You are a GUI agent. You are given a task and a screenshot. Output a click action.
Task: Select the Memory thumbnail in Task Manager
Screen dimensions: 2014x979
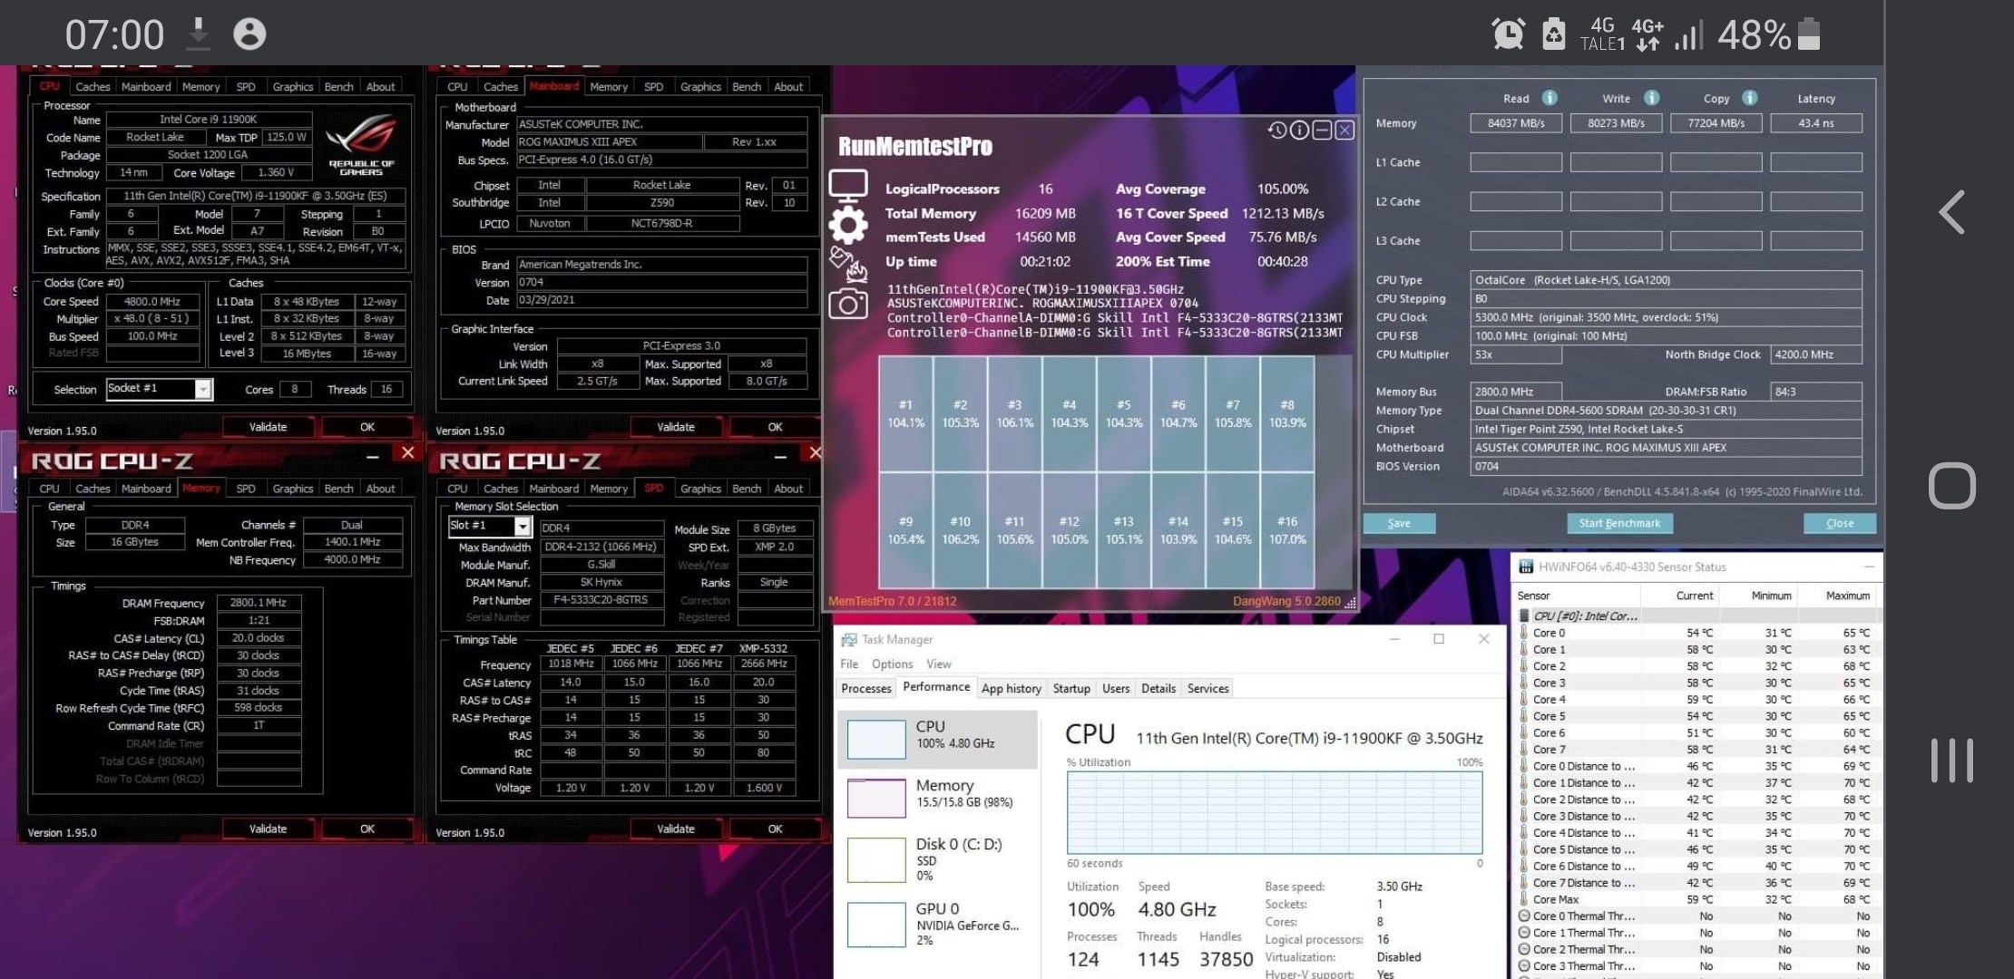[x=875, y=798]
